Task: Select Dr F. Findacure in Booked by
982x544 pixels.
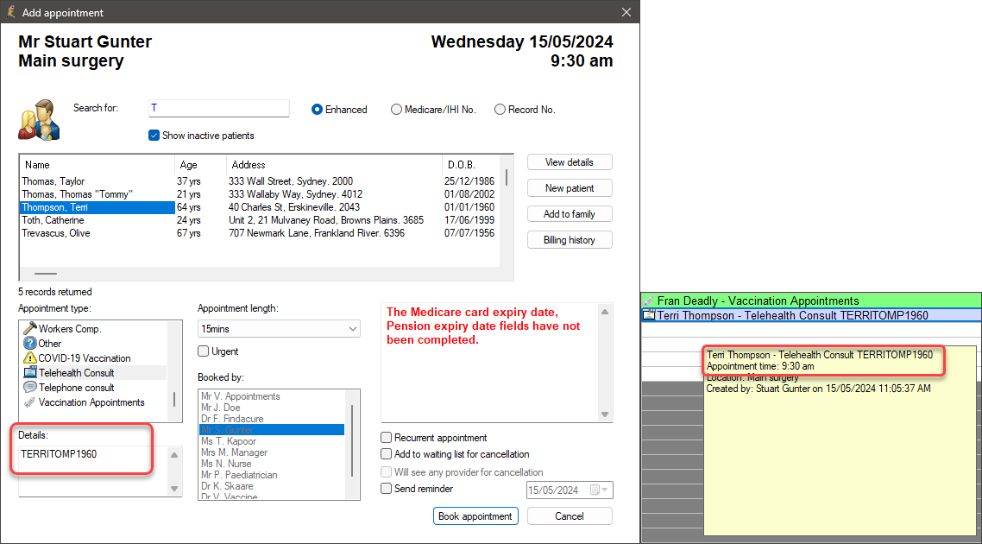Action: pyautogui.click(x=272, y=419)
